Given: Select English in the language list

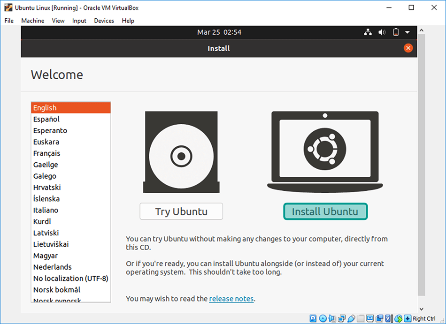Looking at the screenshot, I should coord(71,108).
